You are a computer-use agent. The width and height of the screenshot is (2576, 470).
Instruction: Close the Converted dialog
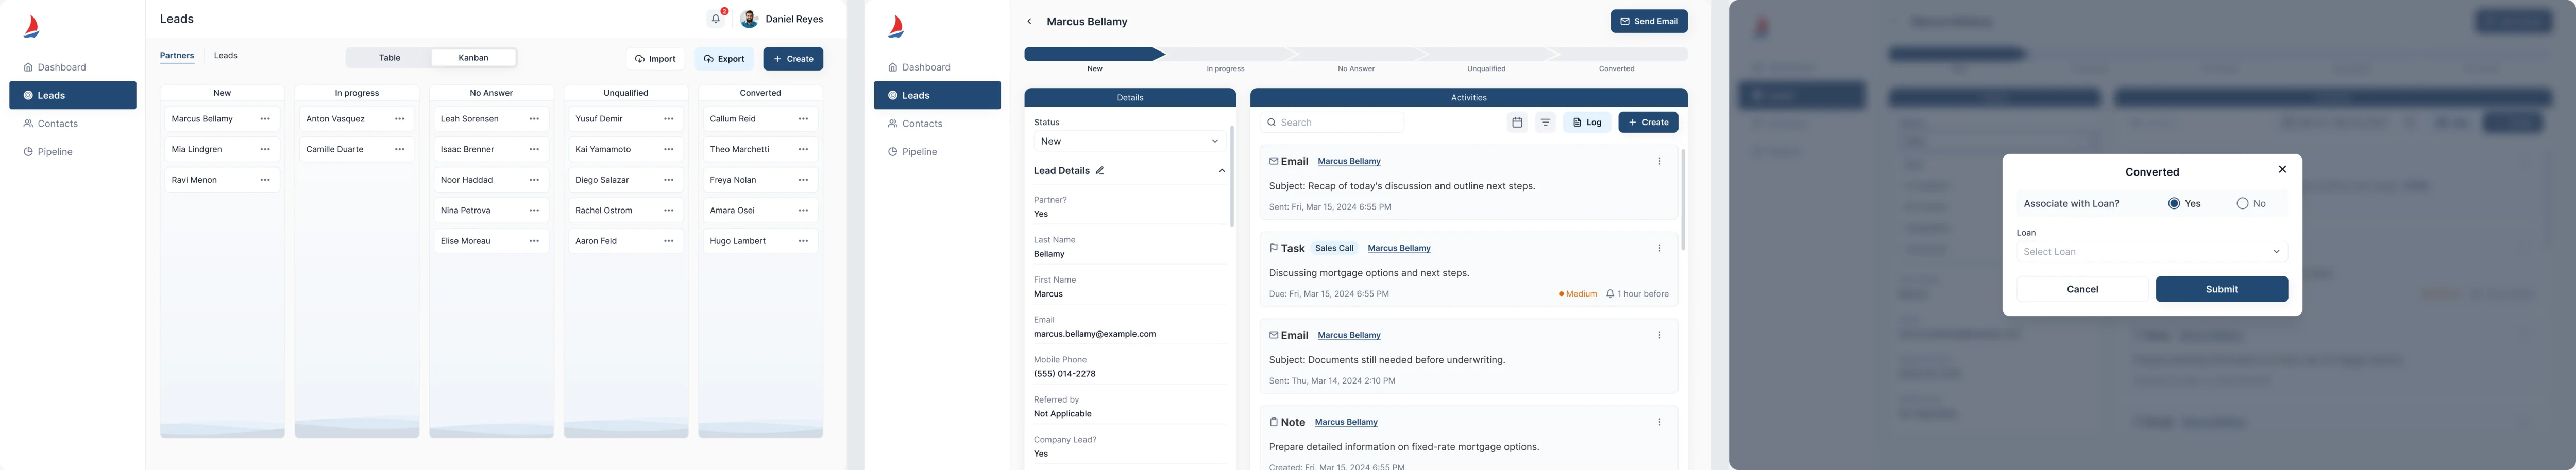coord(2282,170)
